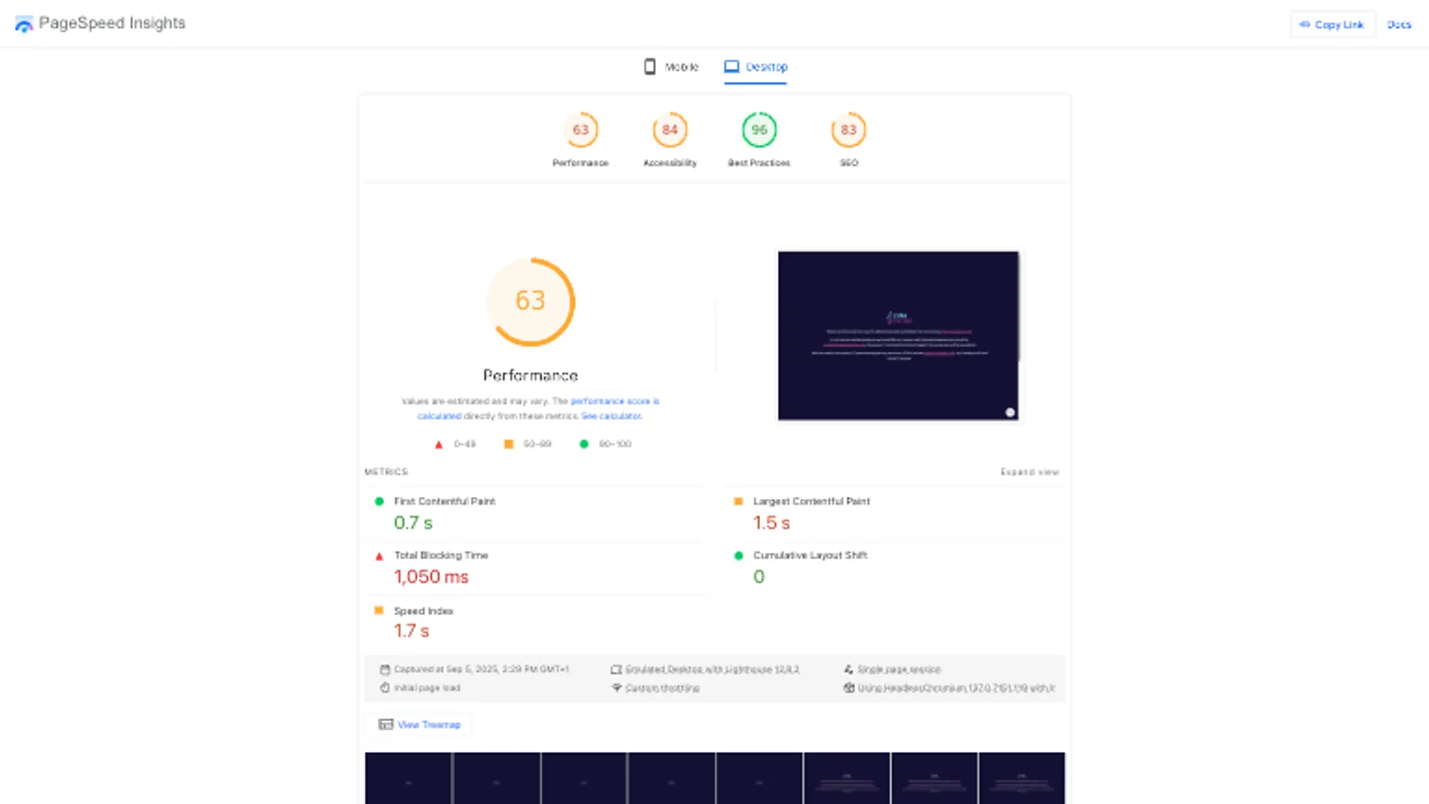The width and height of the screenshot is (1429, 804).
Task: Click the calendar icon next to capture date
Action: pos(385,669)
